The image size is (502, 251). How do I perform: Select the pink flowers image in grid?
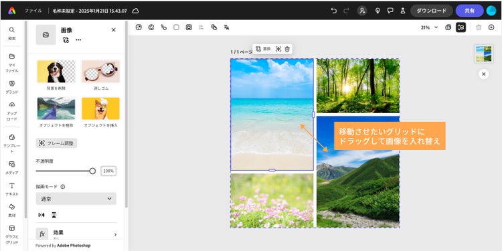pyautogui.click(x=272, y=201)
